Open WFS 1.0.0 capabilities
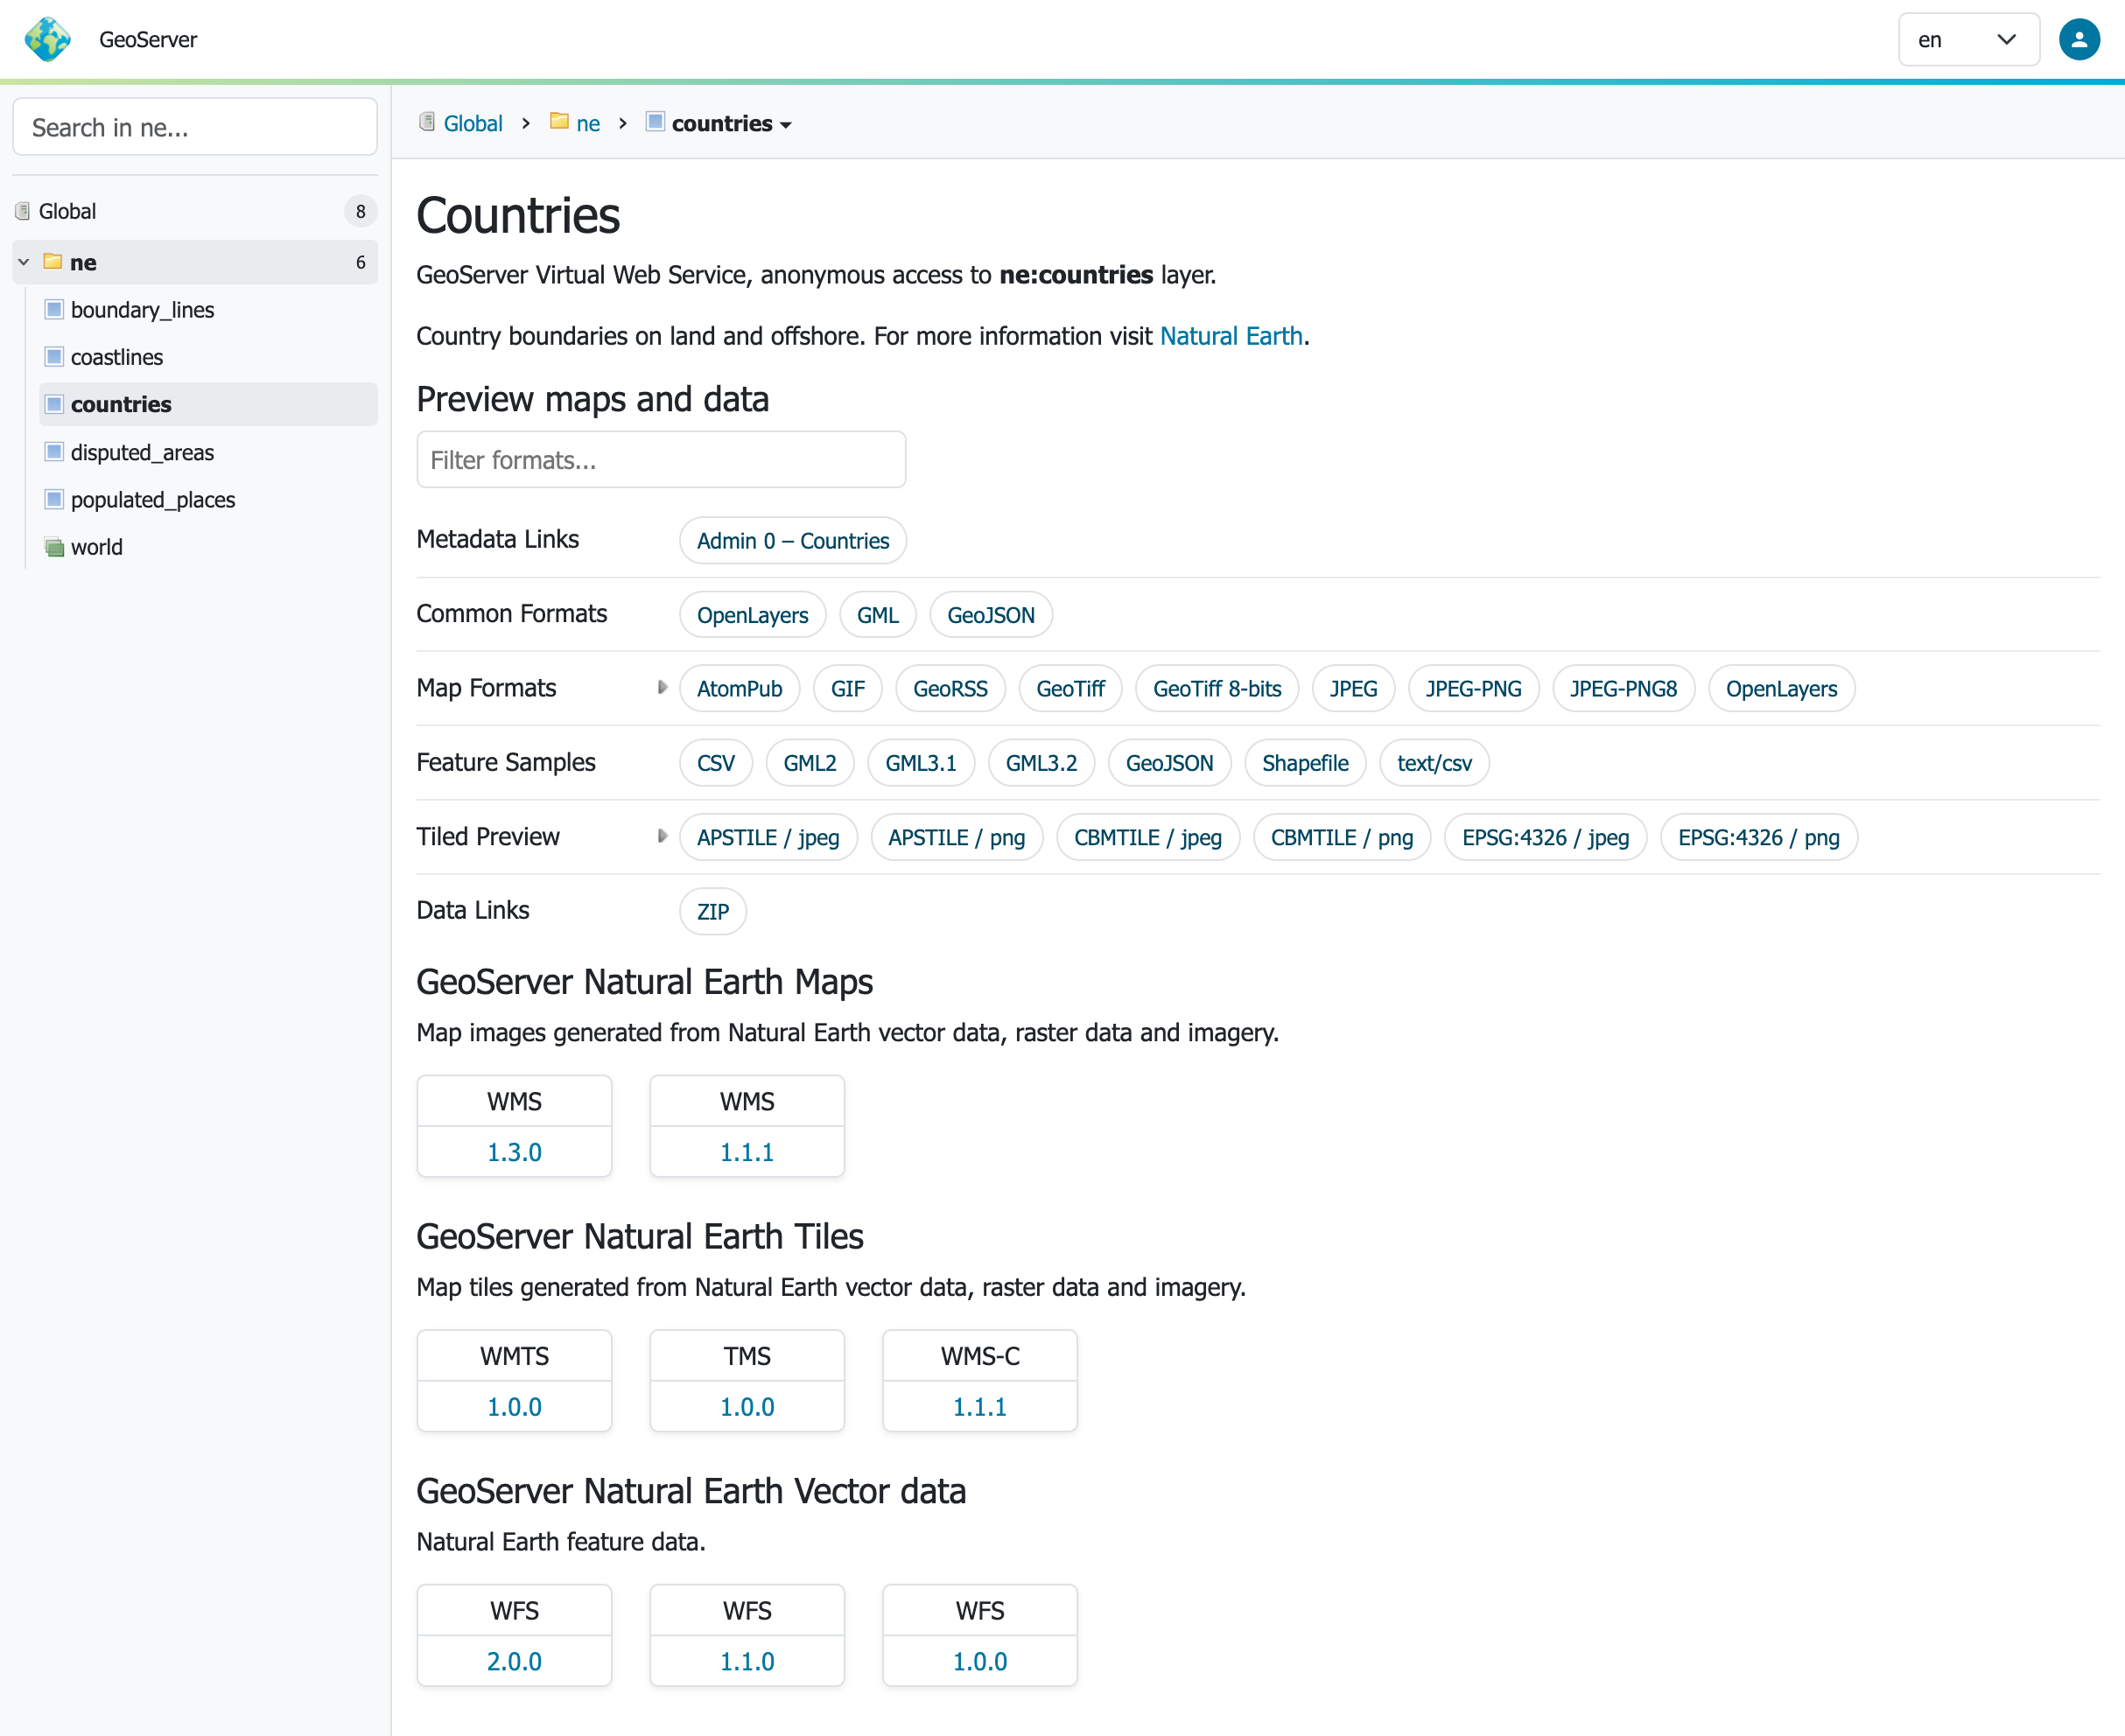Viewport: 2125px width, 1736px height. [980, 1662]
